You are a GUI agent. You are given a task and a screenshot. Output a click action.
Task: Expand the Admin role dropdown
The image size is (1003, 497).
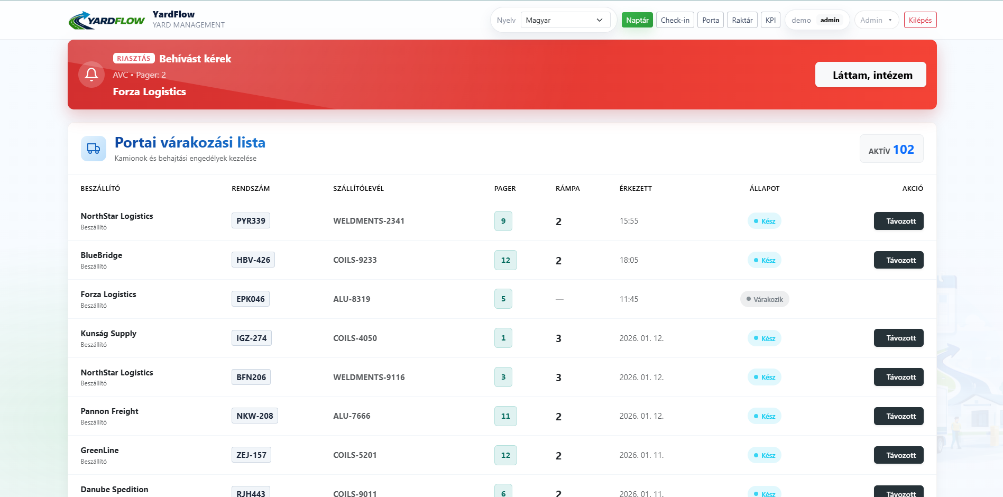(x=876, y=20)
